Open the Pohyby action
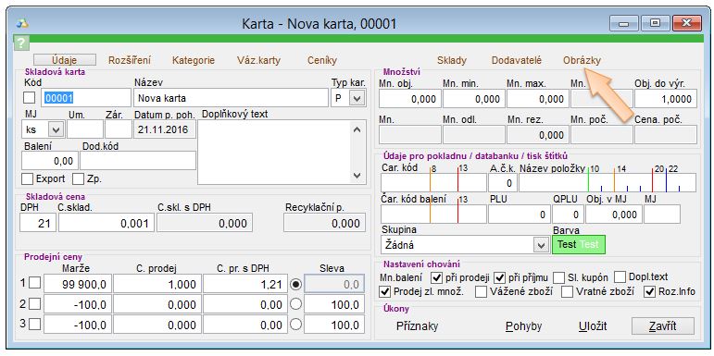Screen dimensions: 714x356 click(523, 326)
